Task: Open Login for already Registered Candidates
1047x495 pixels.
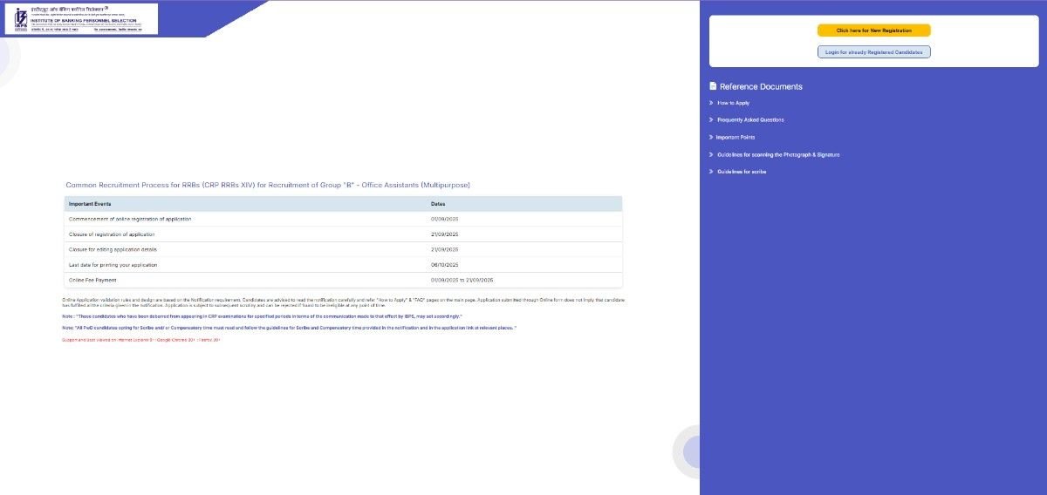Action: pyautogui.click(x=873, y=52)
